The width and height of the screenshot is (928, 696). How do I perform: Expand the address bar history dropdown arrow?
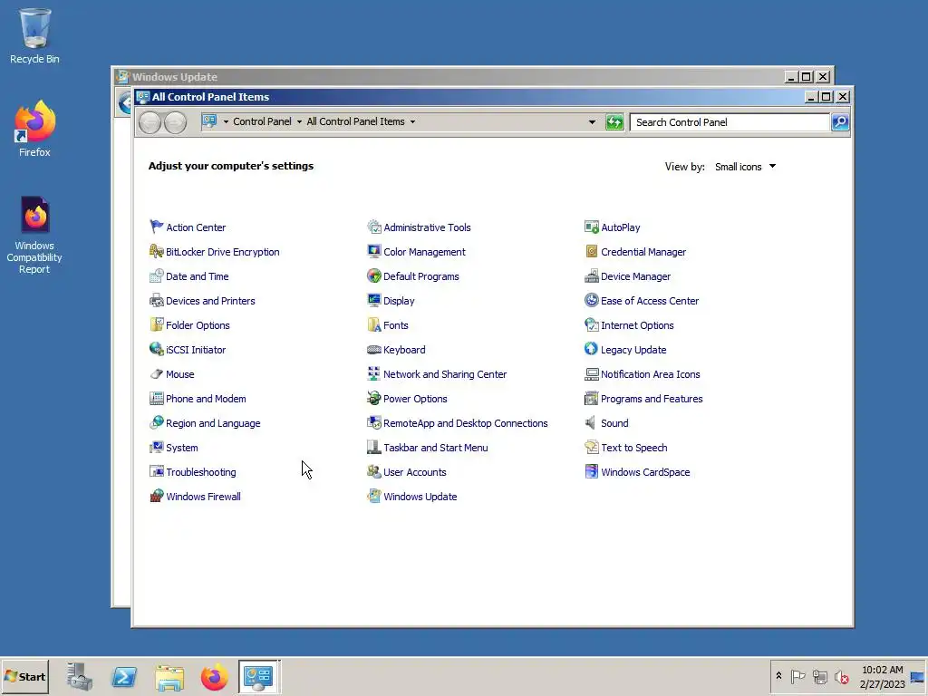[592, 122]
